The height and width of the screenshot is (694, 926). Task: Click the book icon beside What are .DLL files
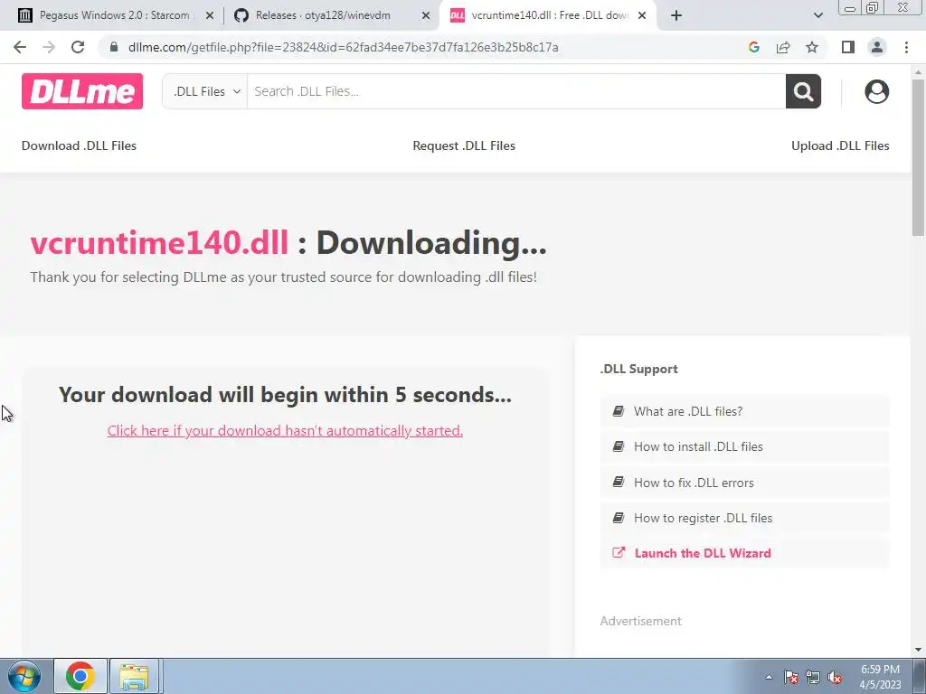coord(619,411)
